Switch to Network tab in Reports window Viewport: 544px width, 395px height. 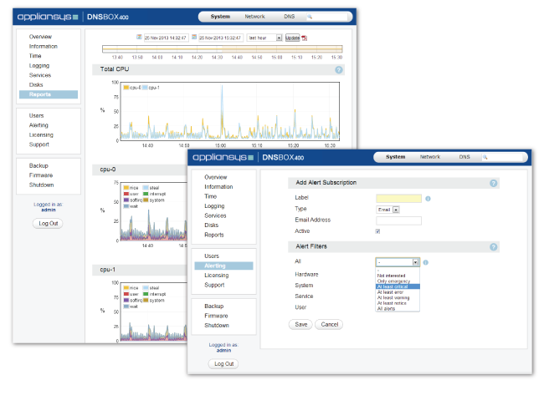[254, 17]
